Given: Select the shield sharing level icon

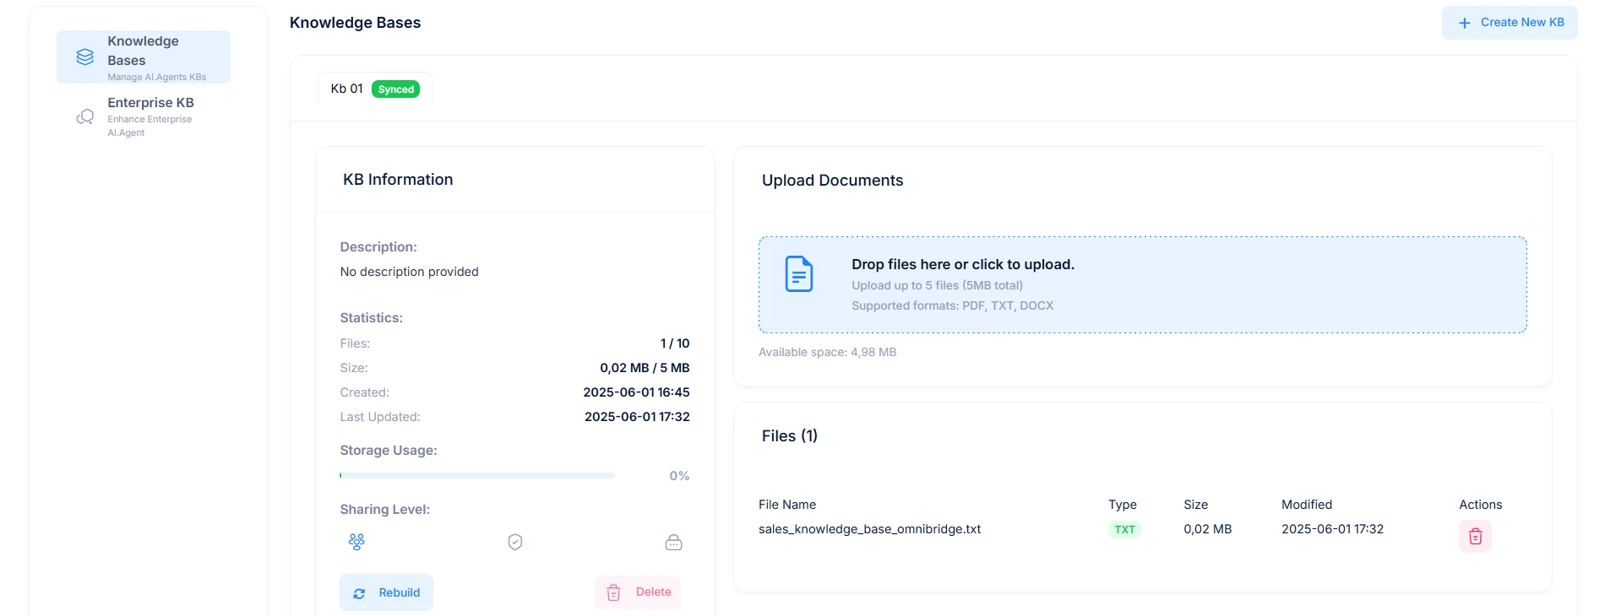Looking at the screenshot, I should [515, 542].
